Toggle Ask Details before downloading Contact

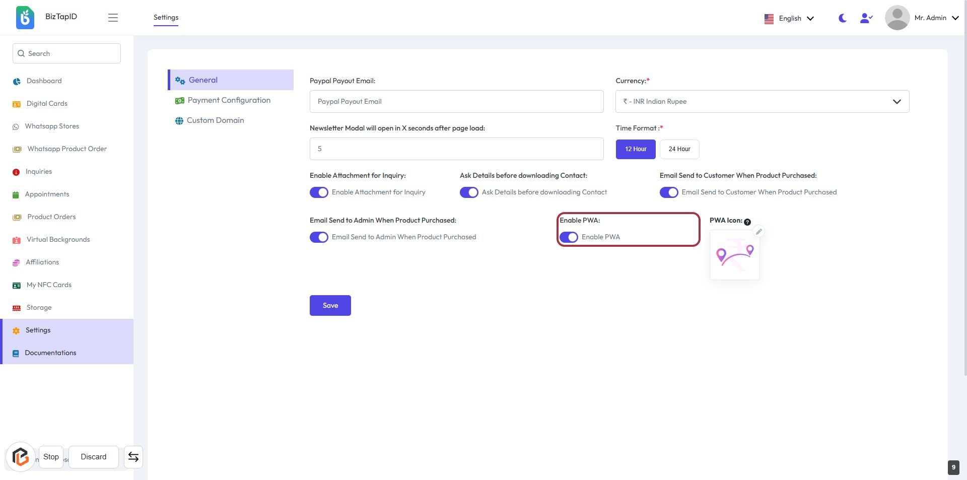tap(469, 192)
